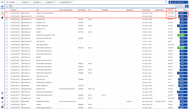
Task: Click Send on work order 6478741 row
Action: point(182,19)
